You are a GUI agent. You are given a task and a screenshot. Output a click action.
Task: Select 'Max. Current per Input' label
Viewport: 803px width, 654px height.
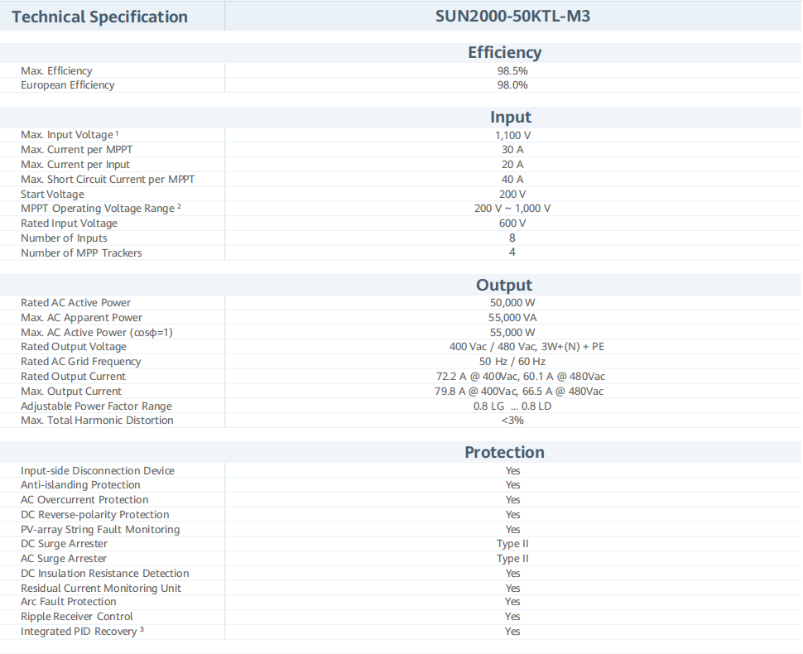tap(75, 165)
